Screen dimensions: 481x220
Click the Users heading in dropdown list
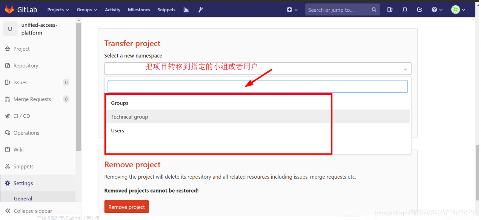(x=118, y=130)
